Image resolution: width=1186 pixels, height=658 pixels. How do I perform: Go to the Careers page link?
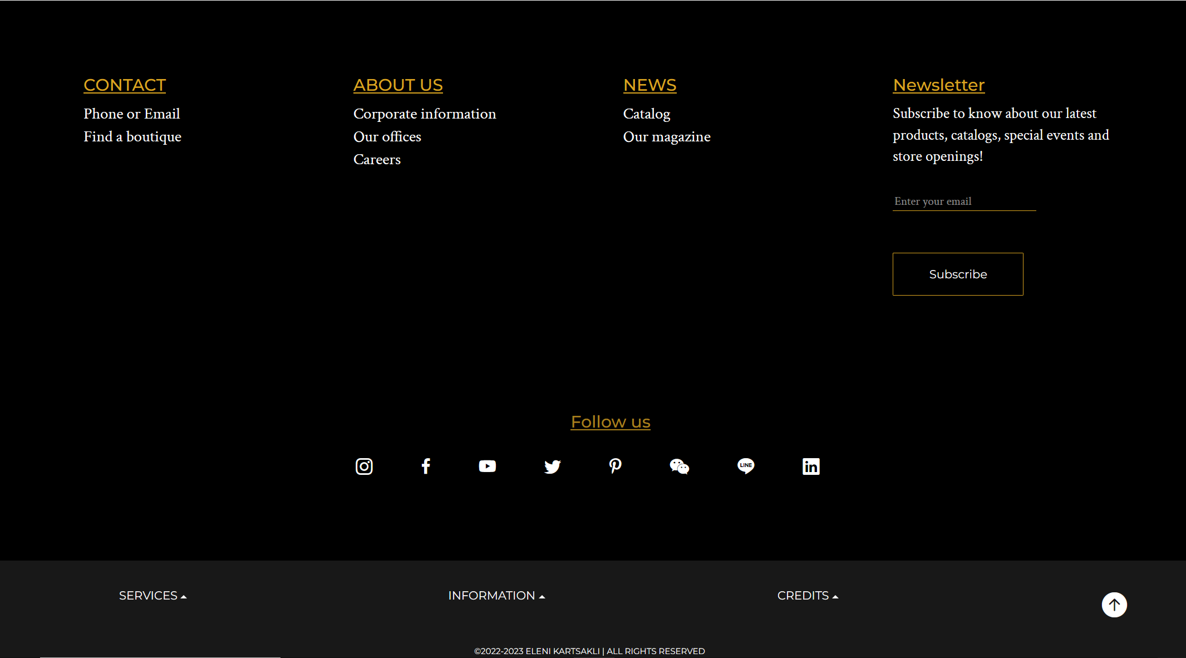click(377, 160)
